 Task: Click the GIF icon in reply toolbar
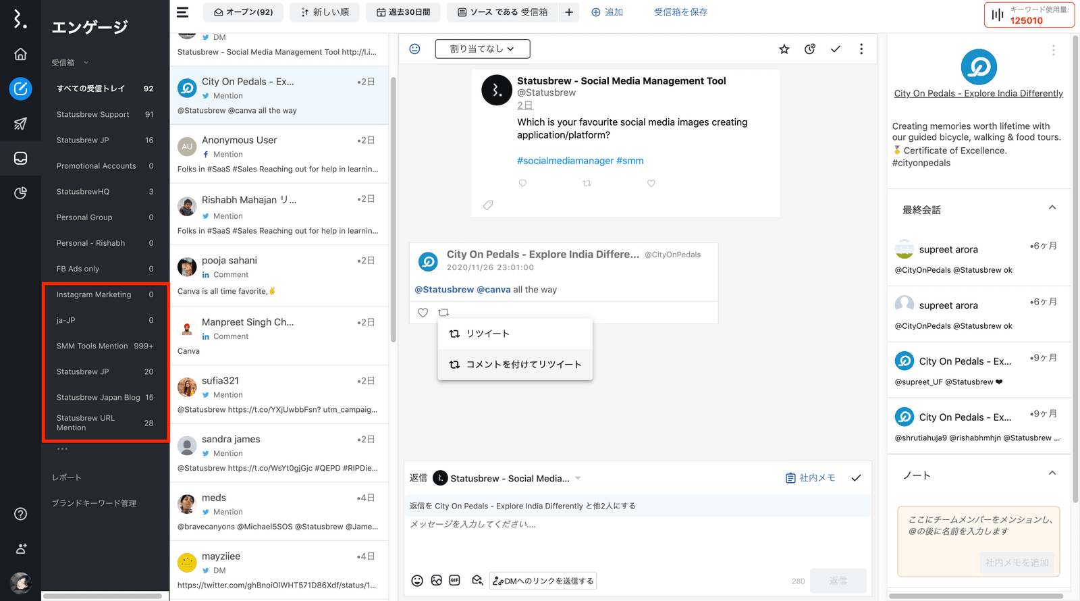[455, 581]
